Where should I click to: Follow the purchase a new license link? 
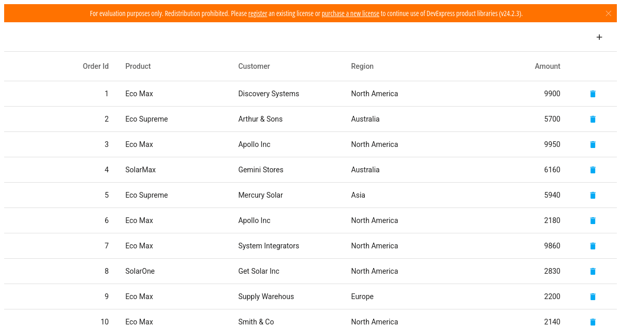[350, 13]
